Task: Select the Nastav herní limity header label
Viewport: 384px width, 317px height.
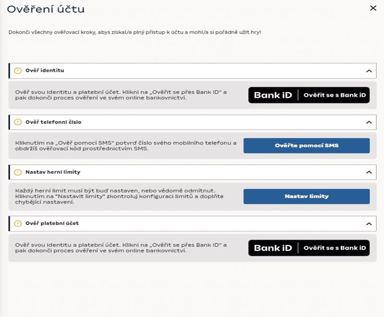Action: (52, 172)
